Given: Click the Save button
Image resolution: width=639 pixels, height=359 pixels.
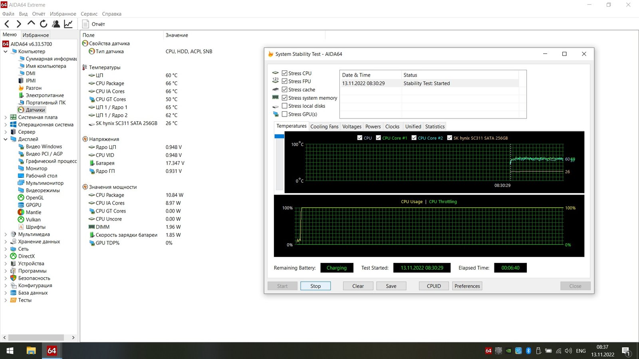Looking at the screenshot, I should click(x=391, y=286).
